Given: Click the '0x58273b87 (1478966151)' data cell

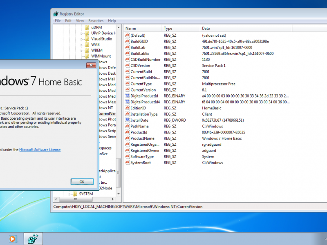Looking at the screenshot, I should [x=223, y=120].
